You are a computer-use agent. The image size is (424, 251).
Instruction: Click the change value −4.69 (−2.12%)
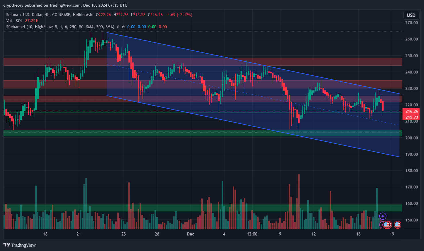tap(179, 15)
